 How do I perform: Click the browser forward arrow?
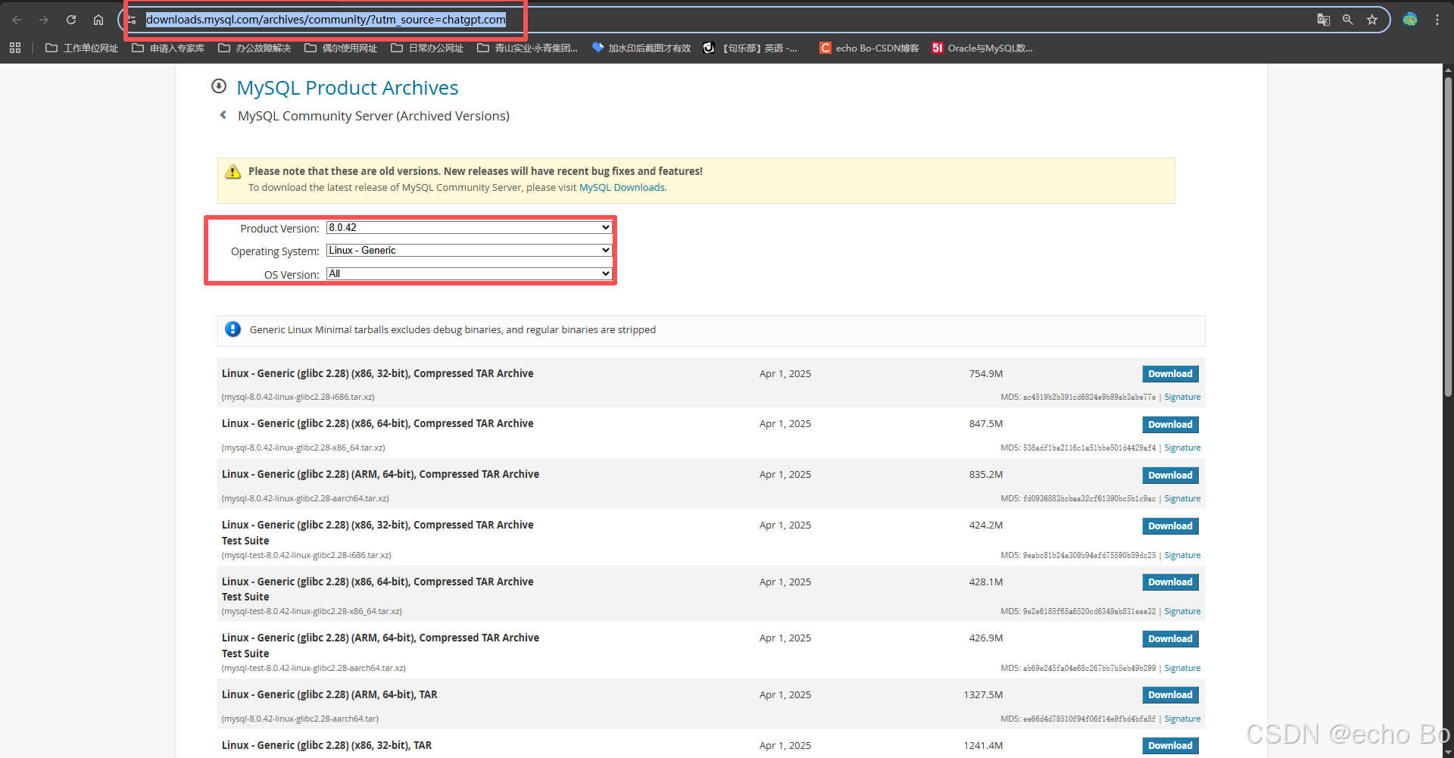44,20
